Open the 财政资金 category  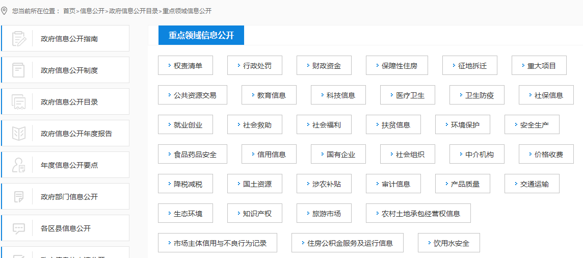click(324, 66)
